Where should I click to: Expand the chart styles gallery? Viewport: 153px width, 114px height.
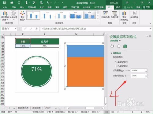coord(98,18)
